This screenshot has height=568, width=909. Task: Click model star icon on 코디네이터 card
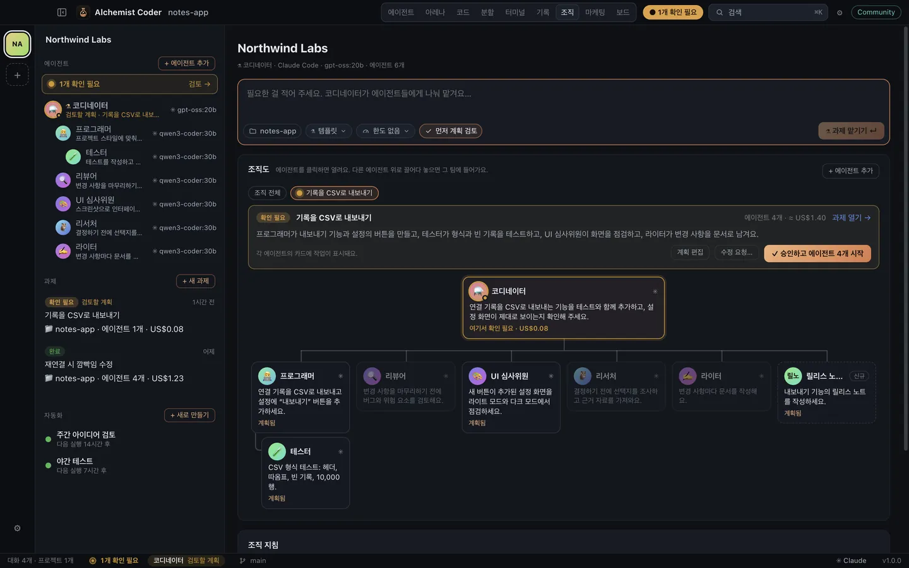655,292
